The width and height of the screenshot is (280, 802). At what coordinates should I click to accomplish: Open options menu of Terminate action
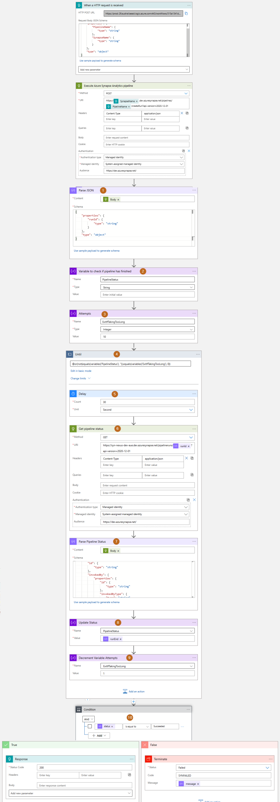pos(271,759)
